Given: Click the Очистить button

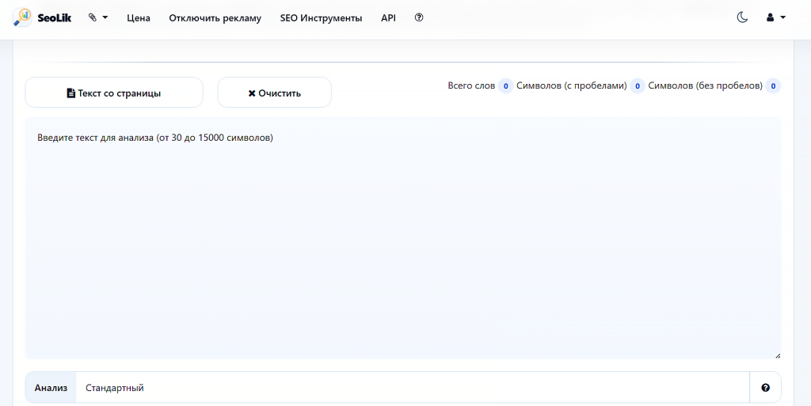Looking at the screenshot, I should point(275,93).
